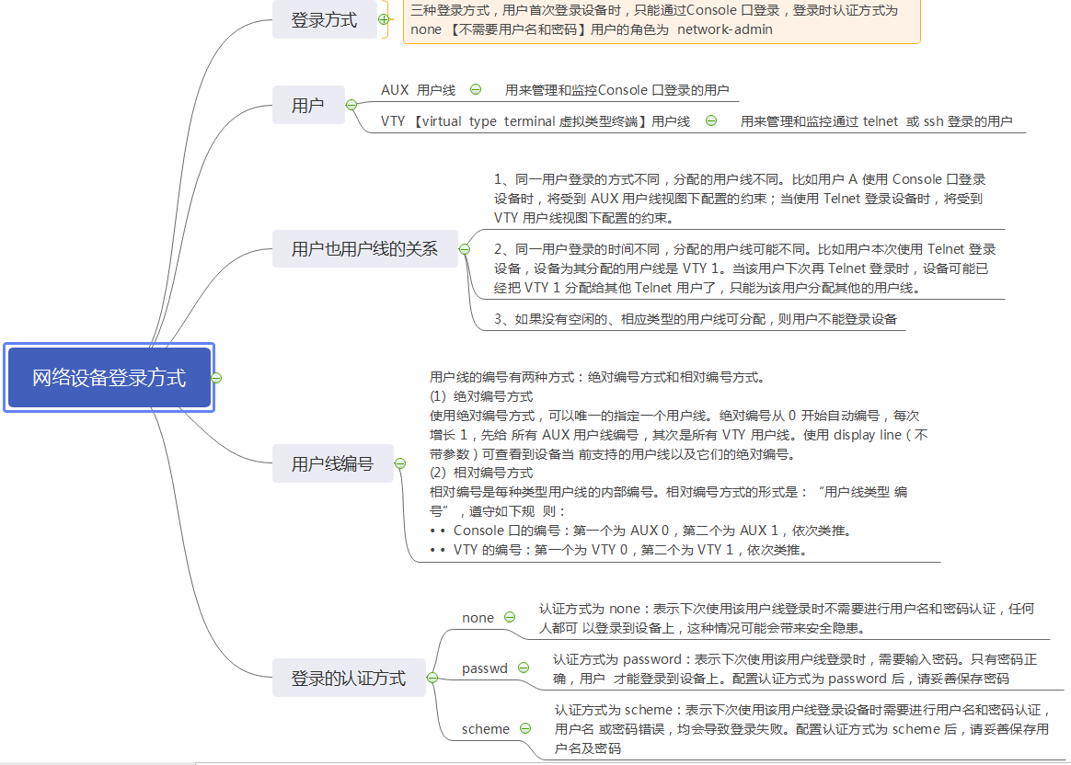The height and width of the screenshot is (765, 1071).
Task: Select the 用户线编号 topic node
Action: click(x=332, y=463)
